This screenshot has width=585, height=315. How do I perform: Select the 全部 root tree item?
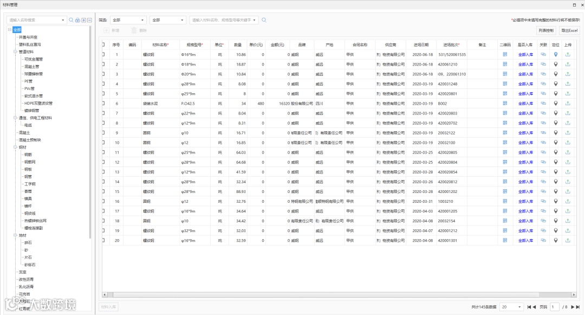(17, 30)
